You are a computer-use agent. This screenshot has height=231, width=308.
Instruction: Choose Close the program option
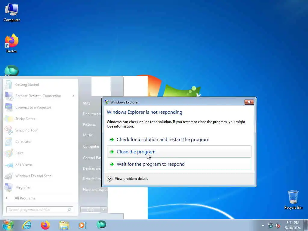pos(179,152)
